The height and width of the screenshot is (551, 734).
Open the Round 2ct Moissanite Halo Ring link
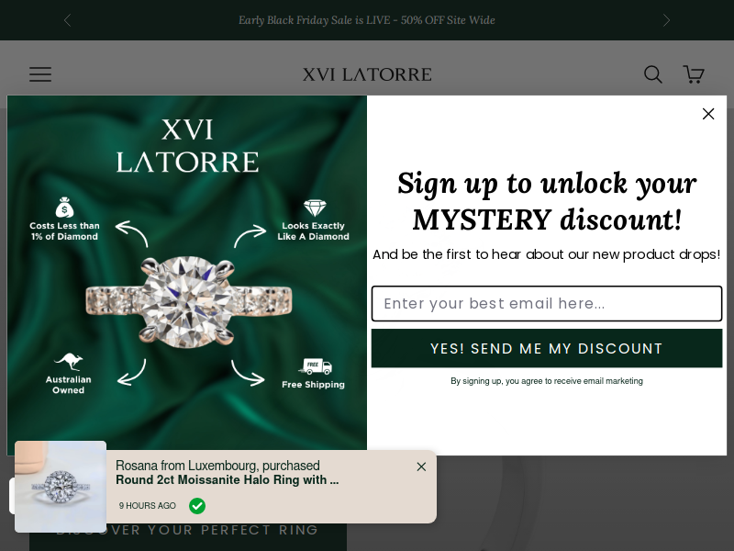tap(227, 479)
